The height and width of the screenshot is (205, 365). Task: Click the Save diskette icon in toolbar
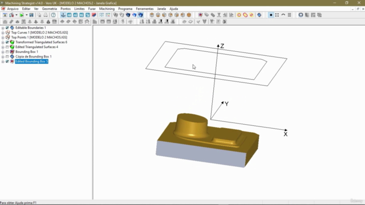[x=31, y=15]
